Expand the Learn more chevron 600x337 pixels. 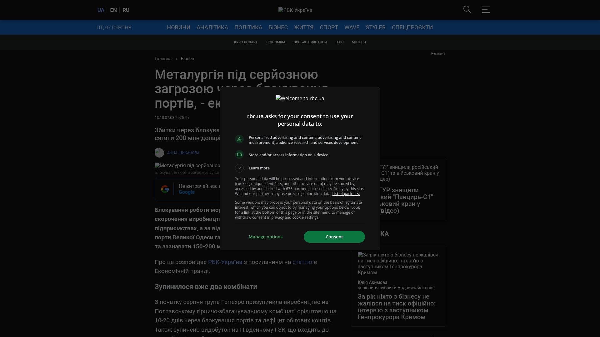pos(239,168)
